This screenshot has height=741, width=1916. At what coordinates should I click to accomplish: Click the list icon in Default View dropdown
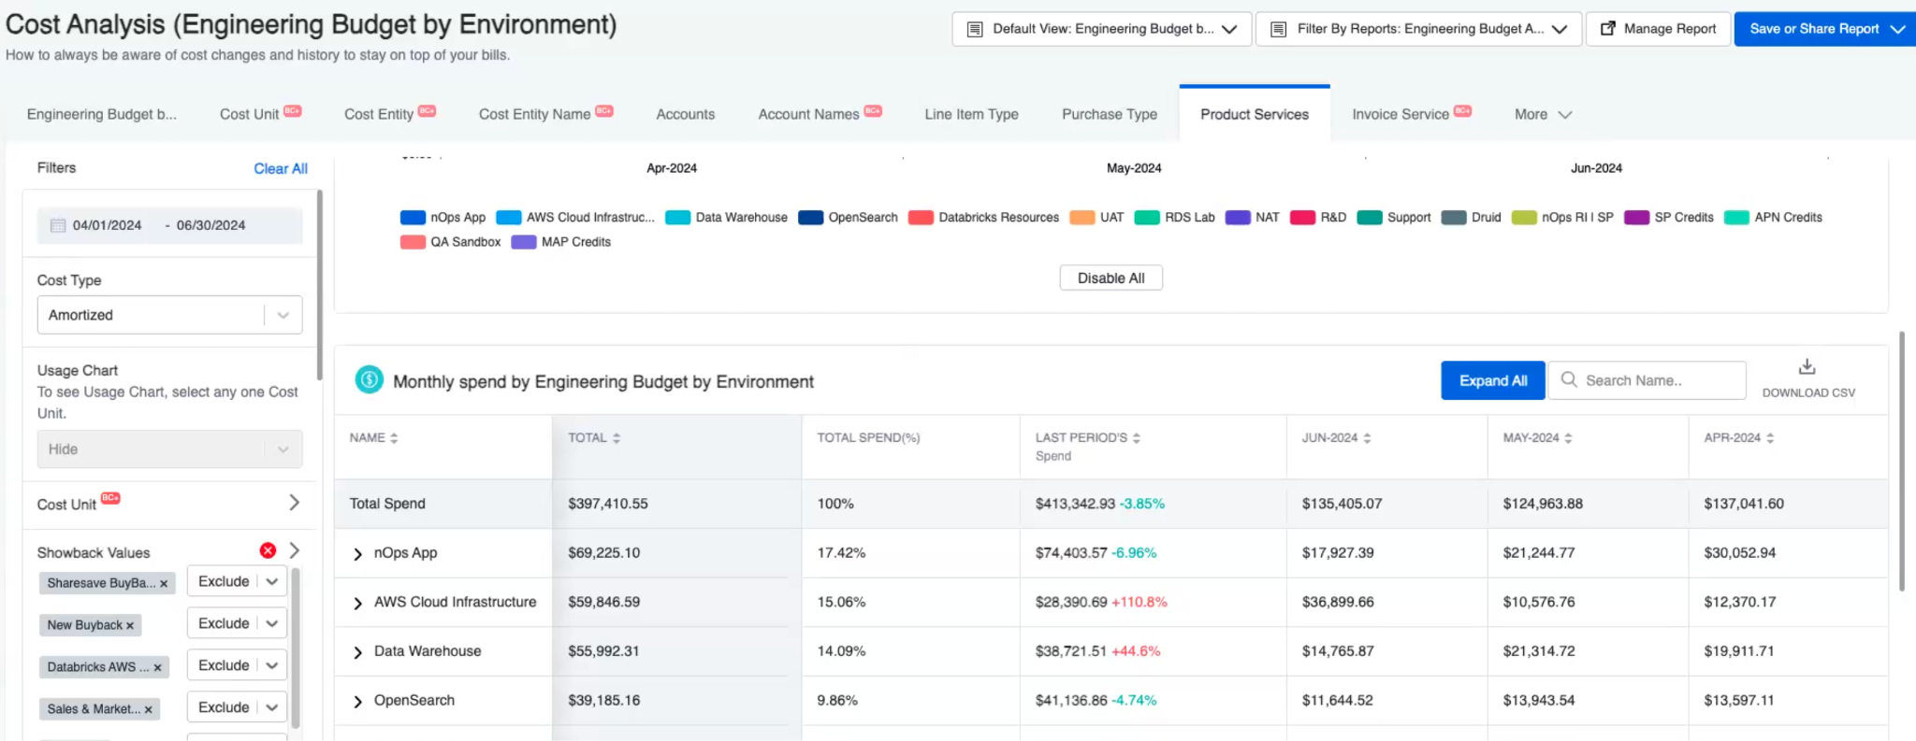pyautogui.click(x=975, y=29)
